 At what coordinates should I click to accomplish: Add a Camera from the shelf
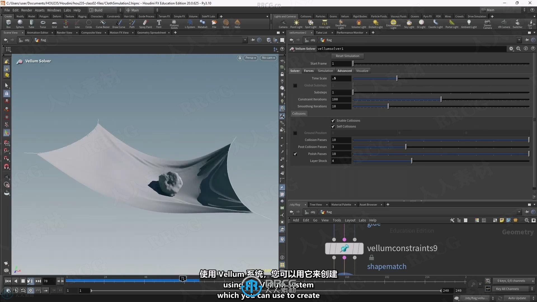coord(283,24)
